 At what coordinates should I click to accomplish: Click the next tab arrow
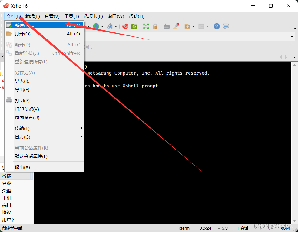point(286,57)
